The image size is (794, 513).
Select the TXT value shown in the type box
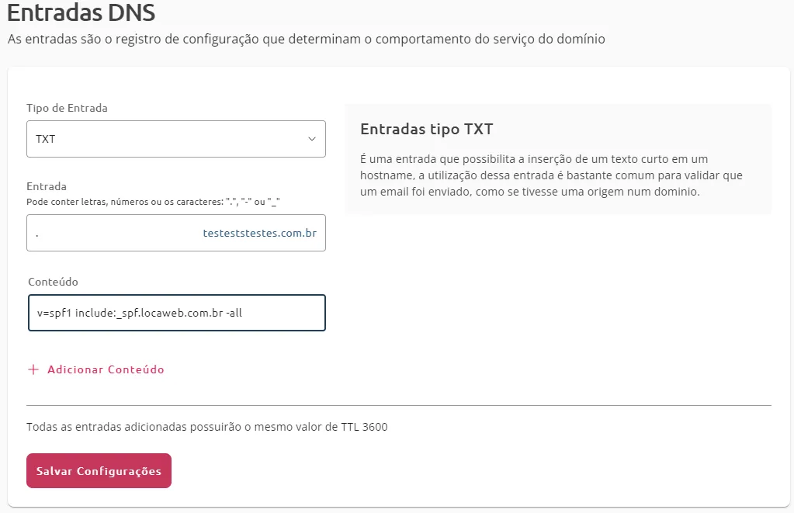(46, 140)
